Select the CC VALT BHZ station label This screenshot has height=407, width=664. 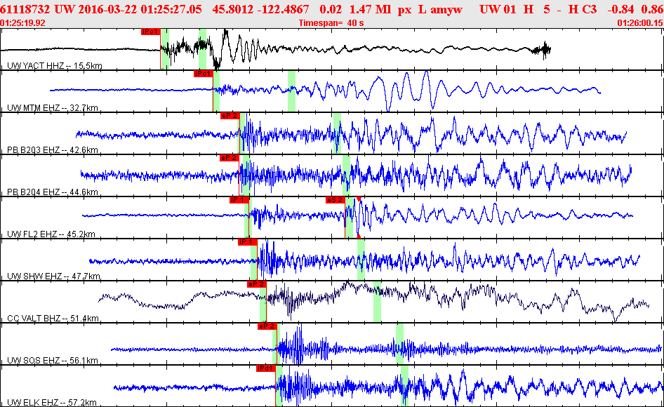coord(53,318)
